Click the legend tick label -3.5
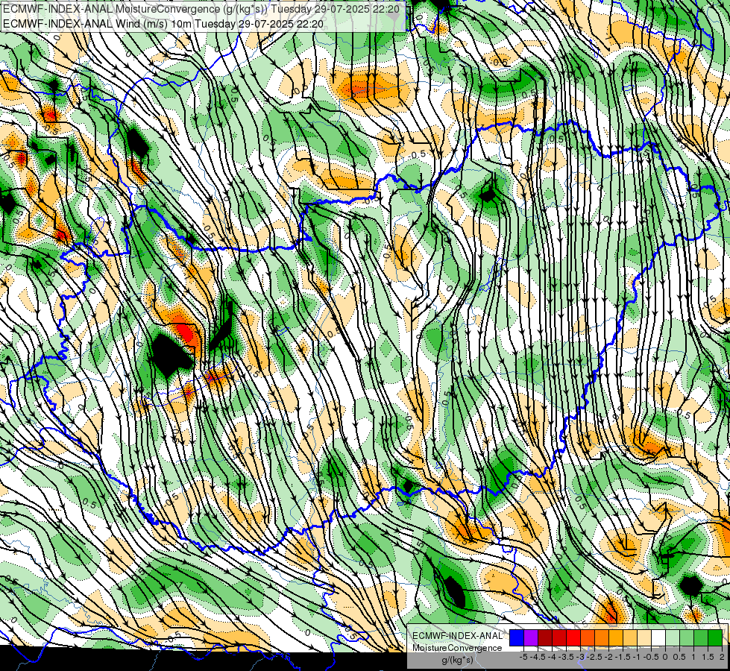This screenshot has height=671, width=730. point(566,657)
